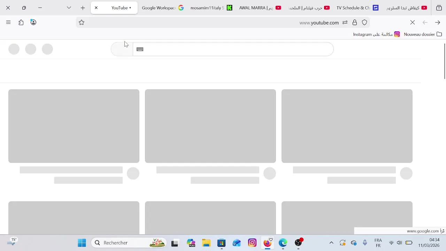Close the YouTube tab
Image resolution: width=446 pixels, height=251 pixels.
click(96, 8)
